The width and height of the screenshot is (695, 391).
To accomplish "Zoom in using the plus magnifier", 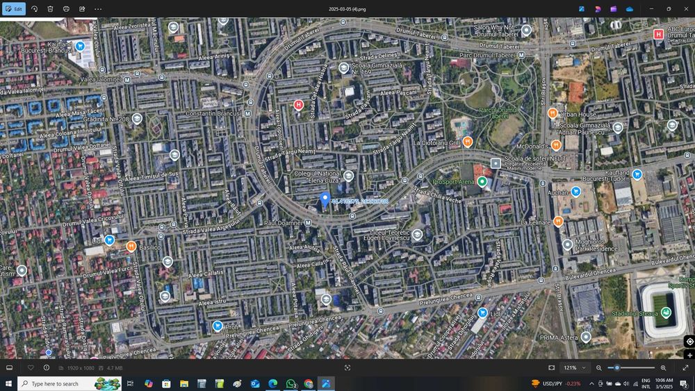I will [x=664, y=367].
